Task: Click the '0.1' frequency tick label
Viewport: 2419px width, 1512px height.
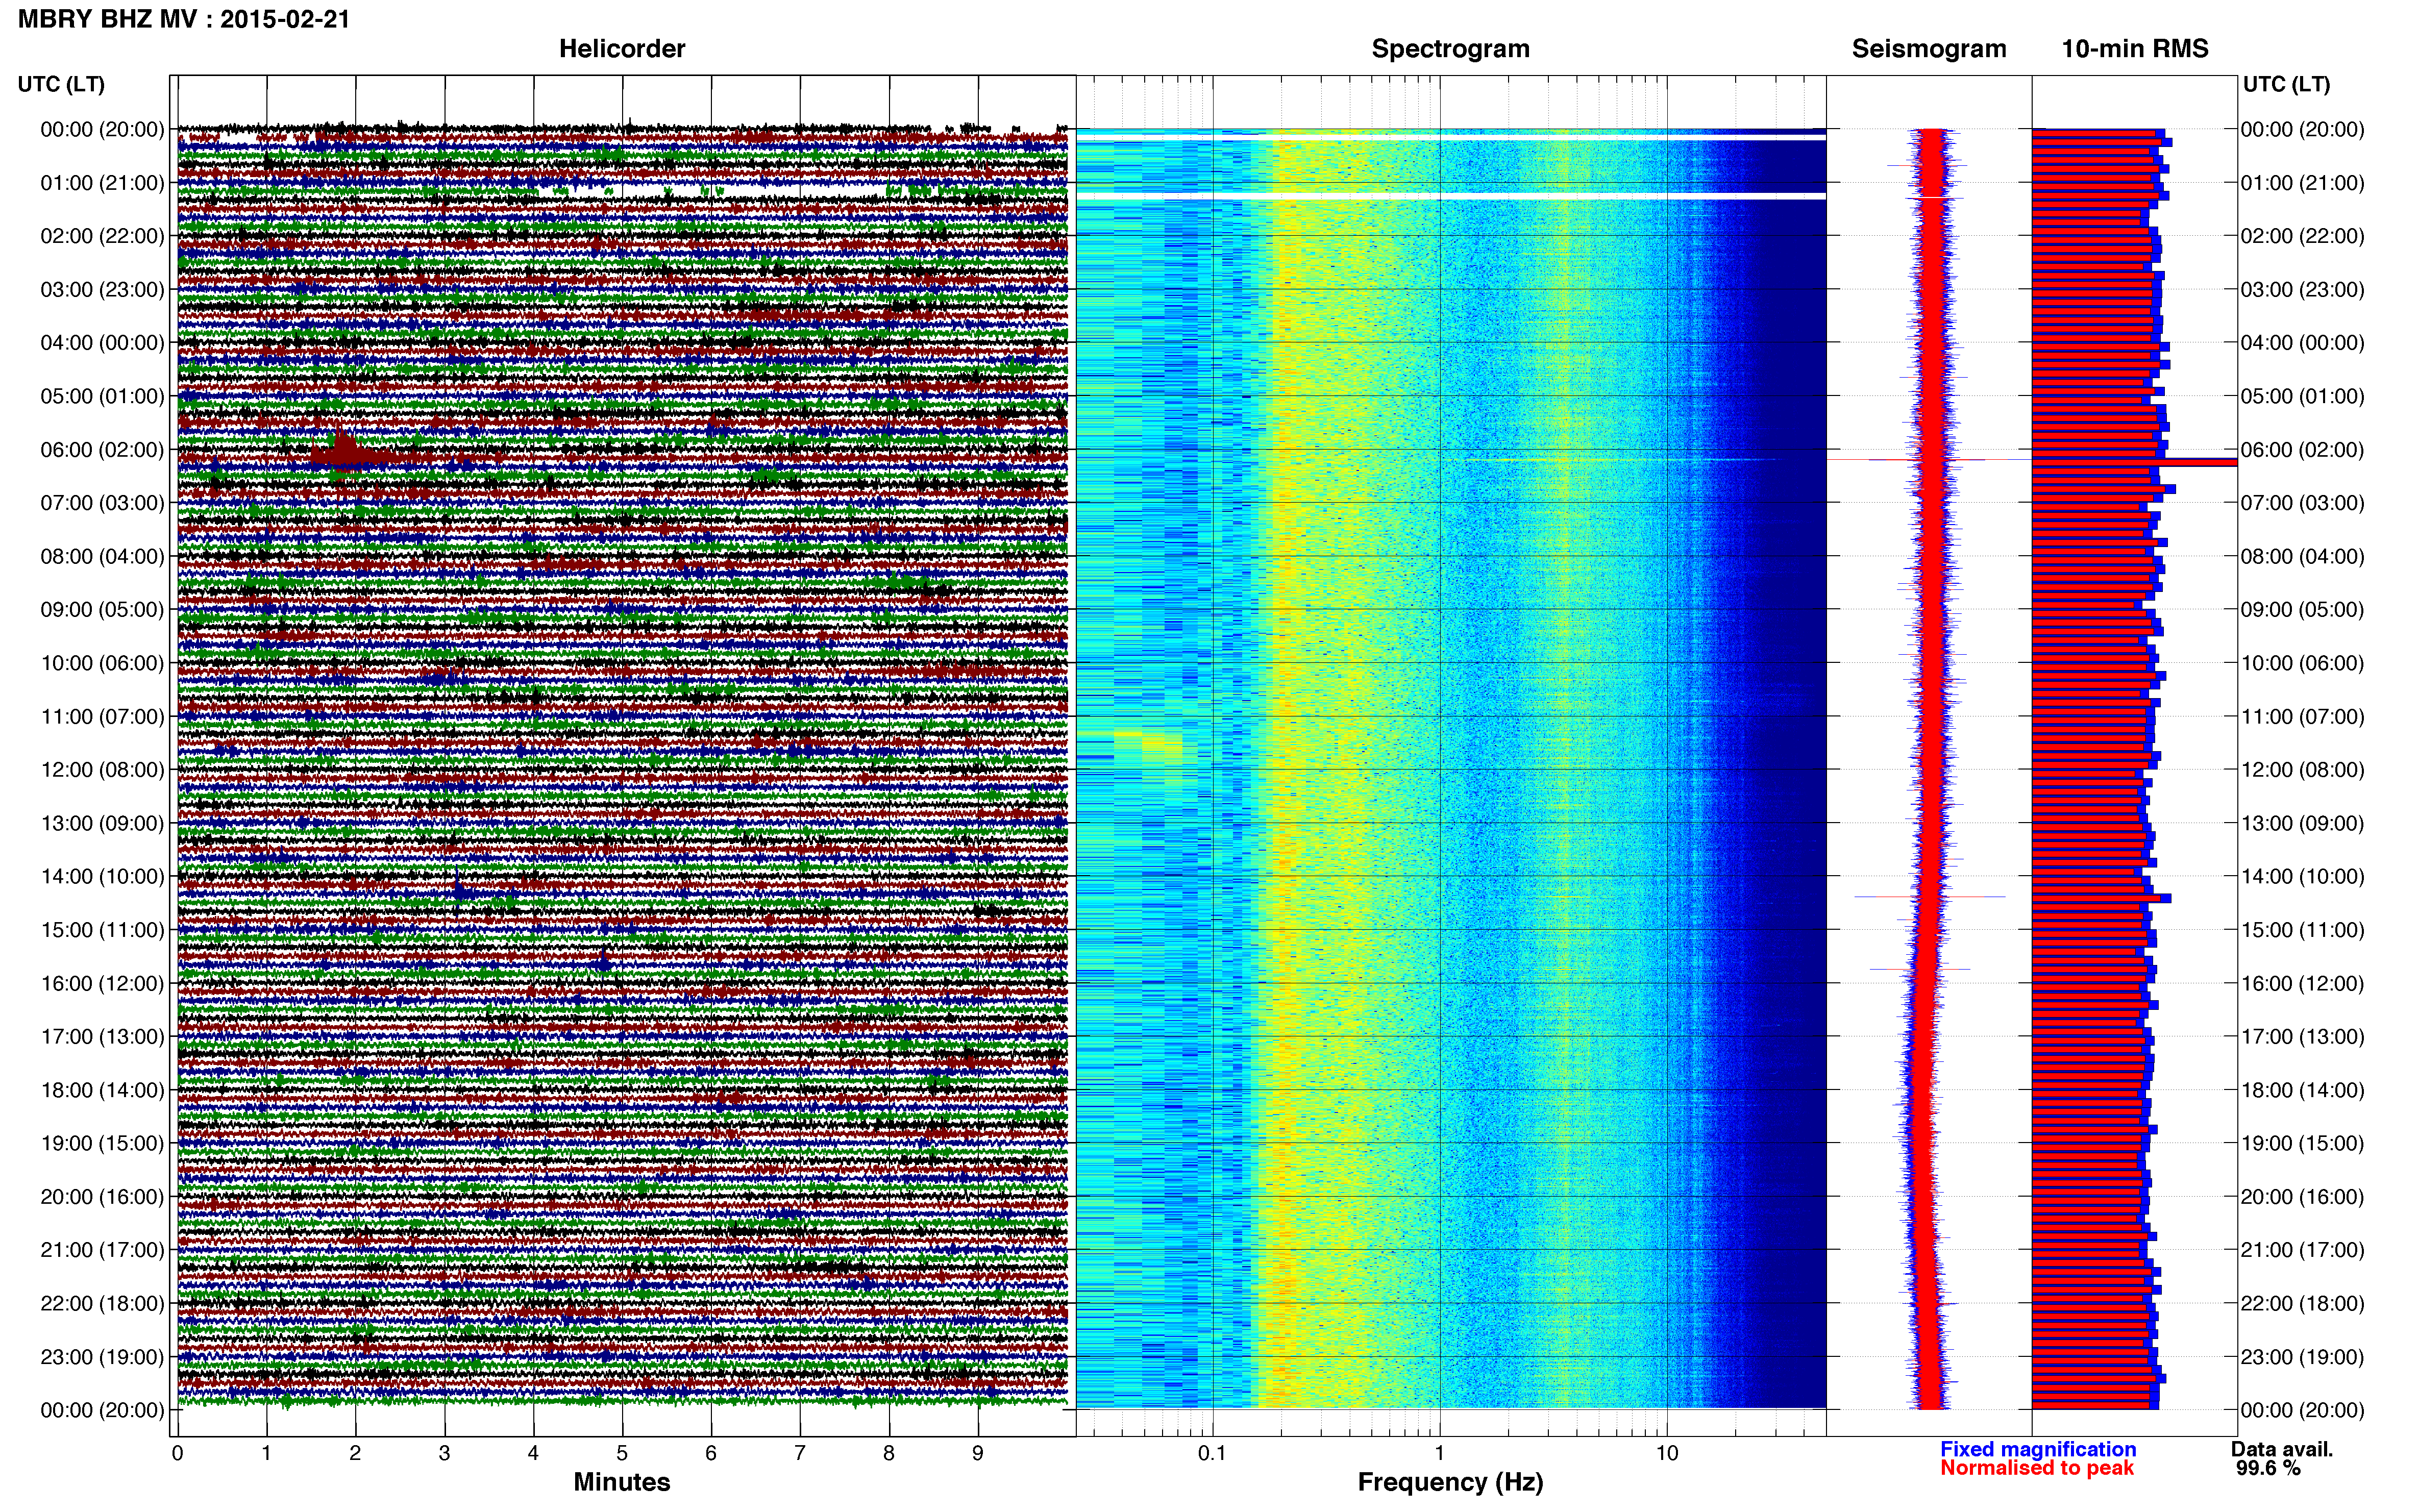Action: [1212, 1453]
